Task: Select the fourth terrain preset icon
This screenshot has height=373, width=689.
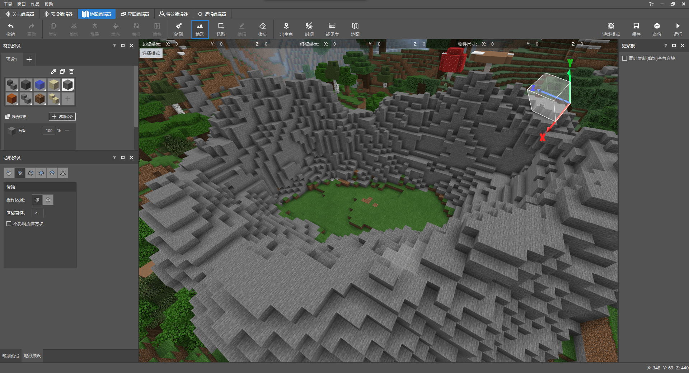Action: [x=41, y=173]
